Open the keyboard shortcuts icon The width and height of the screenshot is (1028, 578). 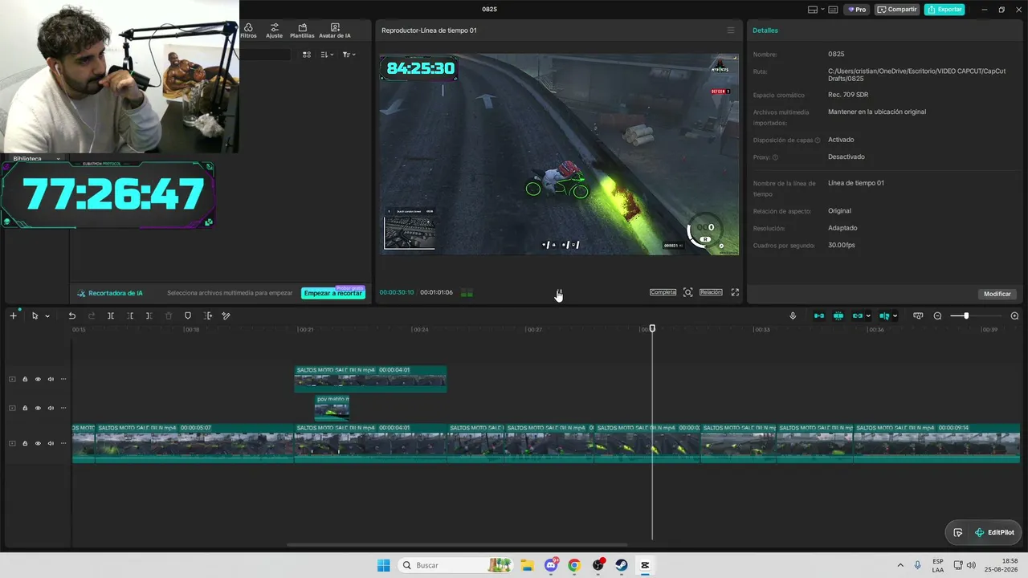coord(833,10)
